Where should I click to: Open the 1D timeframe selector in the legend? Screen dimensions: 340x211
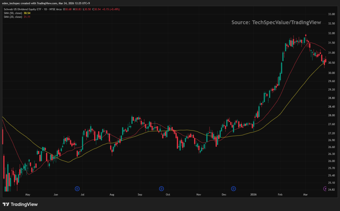pos(44,10)
